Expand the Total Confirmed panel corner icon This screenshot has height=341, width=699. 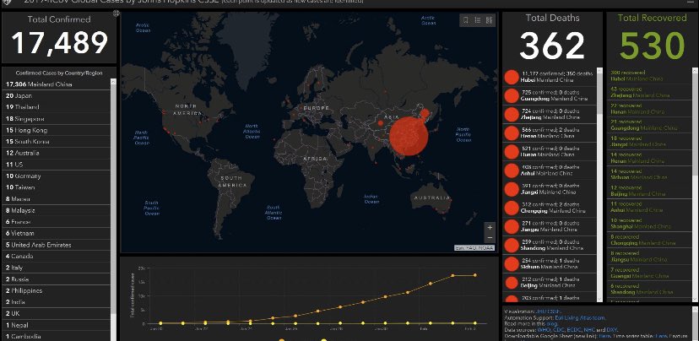(116, 14)
